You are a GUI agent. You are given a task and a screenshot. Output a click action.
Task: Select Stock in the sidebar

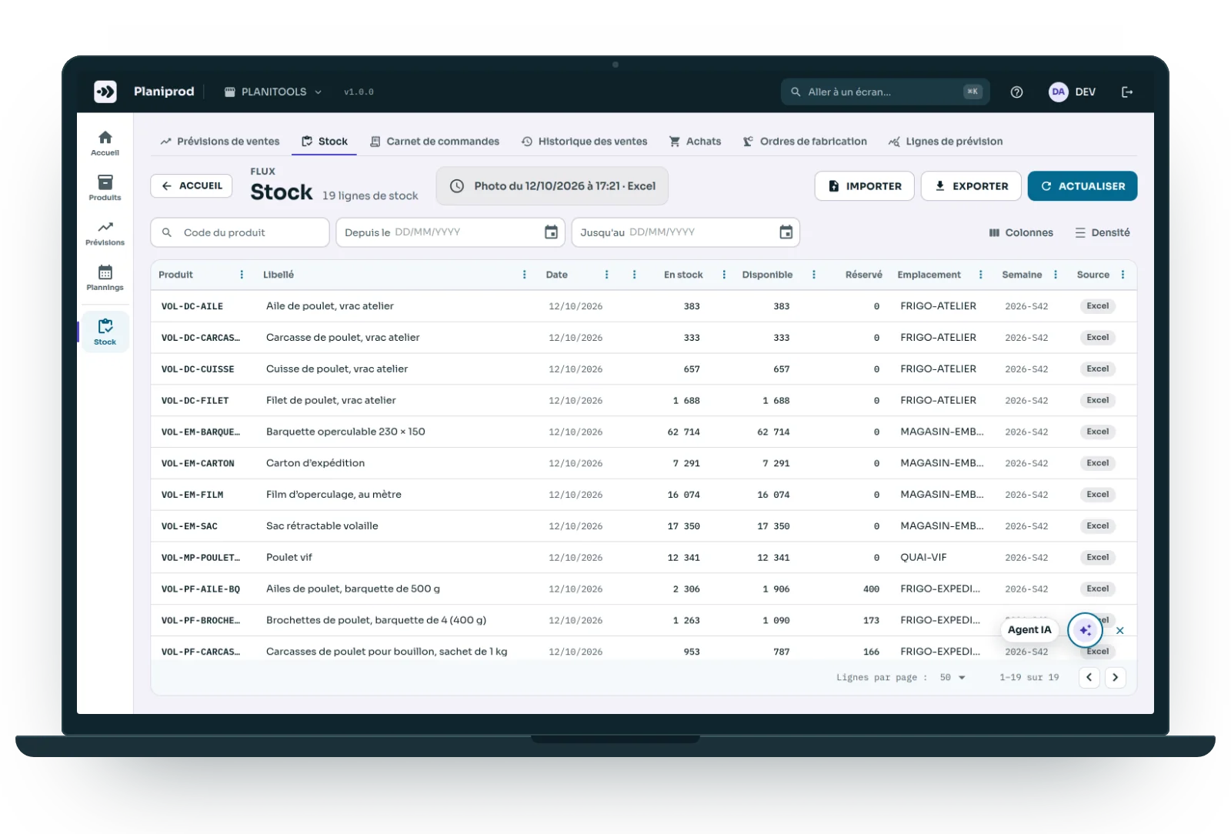(105, 332)
